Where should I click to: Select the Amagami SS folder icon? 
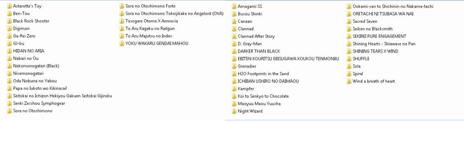[234, 7]
